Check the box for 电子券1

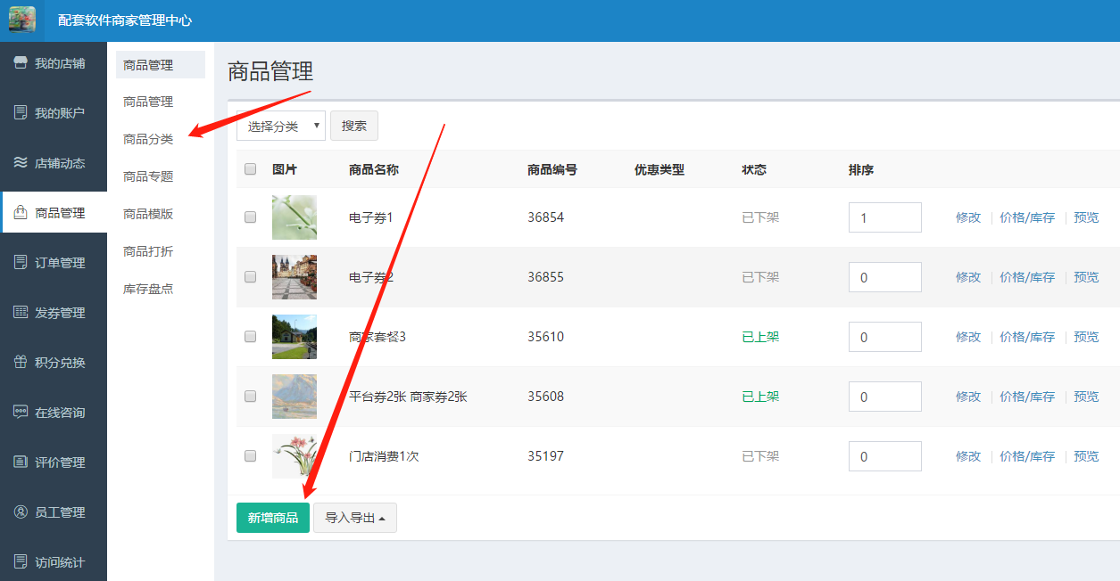click(x=250, y=217)
